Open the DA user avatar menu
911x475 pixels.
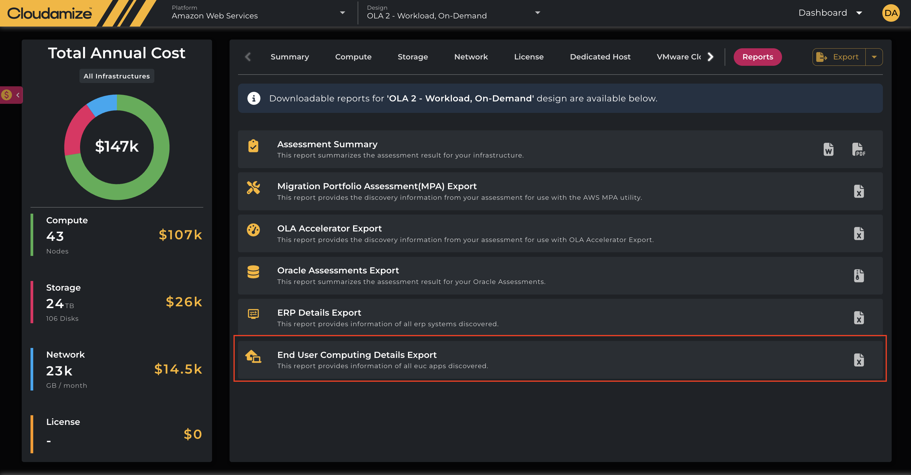pyautogui.click(x=890, y=13)
